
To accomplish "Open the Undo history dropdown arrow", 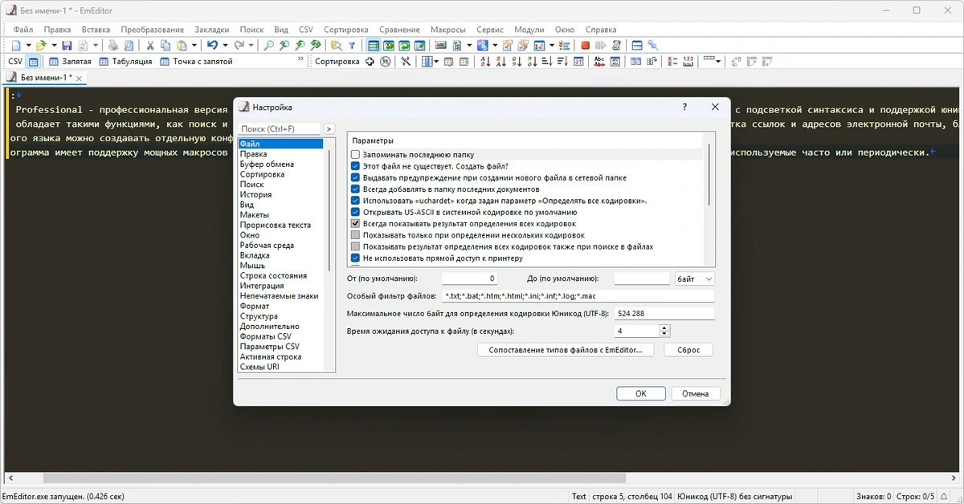I will [x=225, y=45].
